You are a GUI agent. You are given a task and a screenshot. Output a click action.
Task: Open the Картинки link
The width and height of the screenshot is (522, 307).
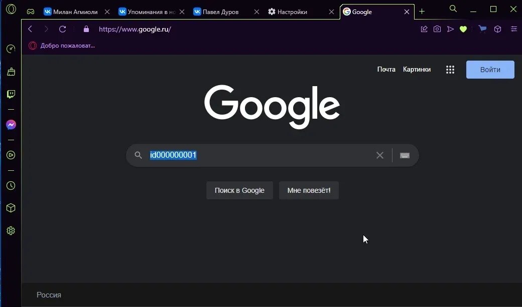click(417, 69)
